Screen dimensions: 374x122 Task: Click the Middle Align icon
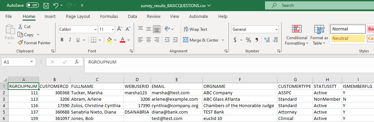pos(149,29)
